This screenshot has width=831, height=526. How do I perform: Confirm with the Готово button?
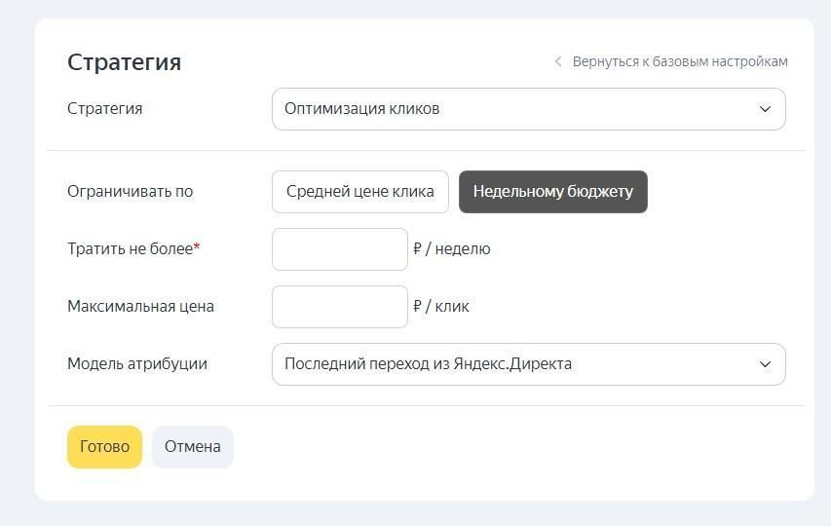point(104,446)
